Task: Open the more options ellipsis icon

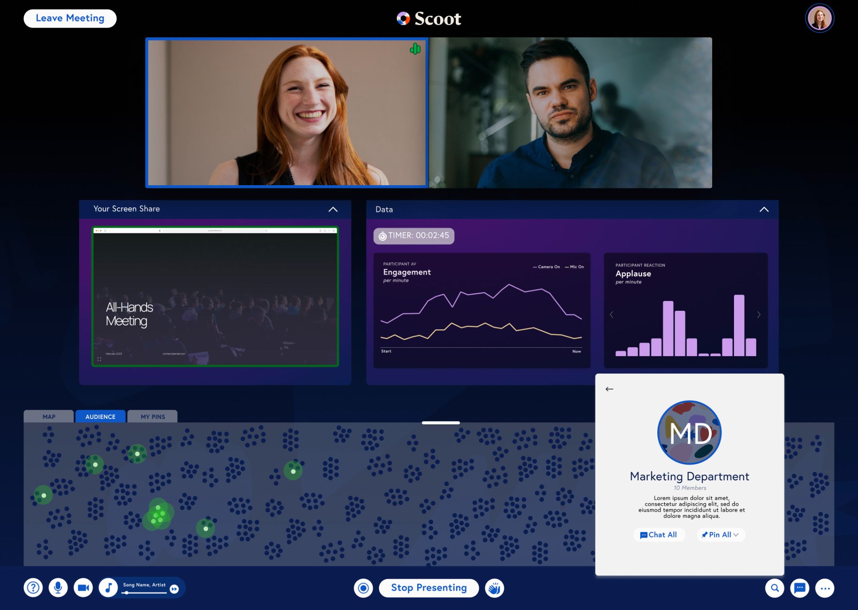Action: (824, 588)
